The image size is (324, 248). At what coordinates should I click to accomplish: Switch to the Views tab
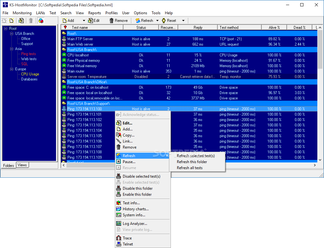[22, 165]
